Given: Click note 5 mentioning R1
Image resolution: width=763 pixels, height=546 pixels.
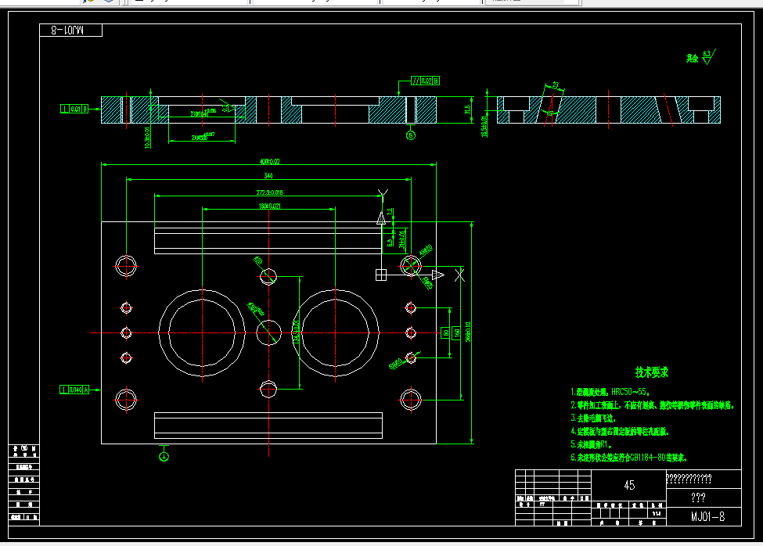Looking at the screenshot, I should 592,444.
